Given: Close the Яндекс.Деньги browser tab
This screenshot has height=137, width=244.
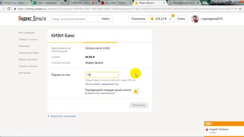Looking at the screenshot, I should [164, 3].
